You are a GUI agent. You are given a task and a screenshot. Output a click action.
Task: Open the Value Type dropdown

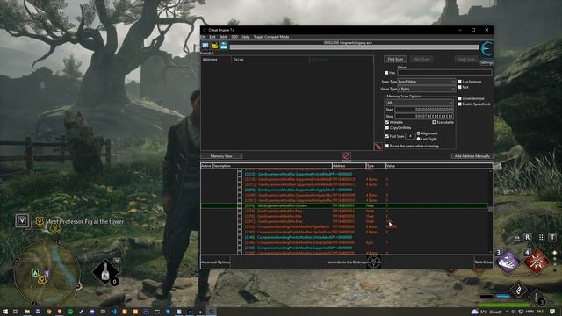426,89
